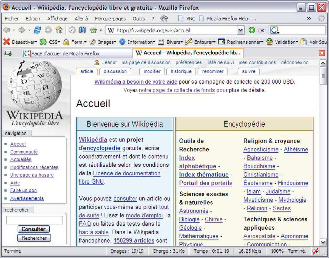Viewport: 329px width, 258px height.
Task: Follow the Astronomie link
Action: 194,211
